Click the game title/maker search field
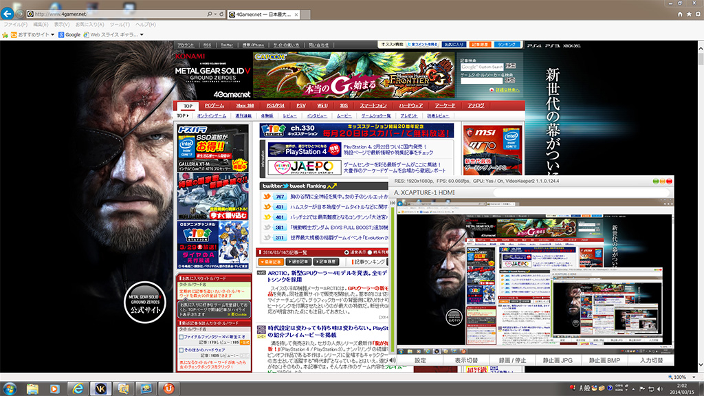The height and width of the screenshot is (396, 704). point(482,81)
